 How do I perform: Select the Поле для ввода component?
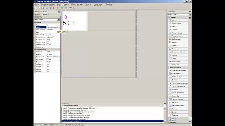click(178, 33)
